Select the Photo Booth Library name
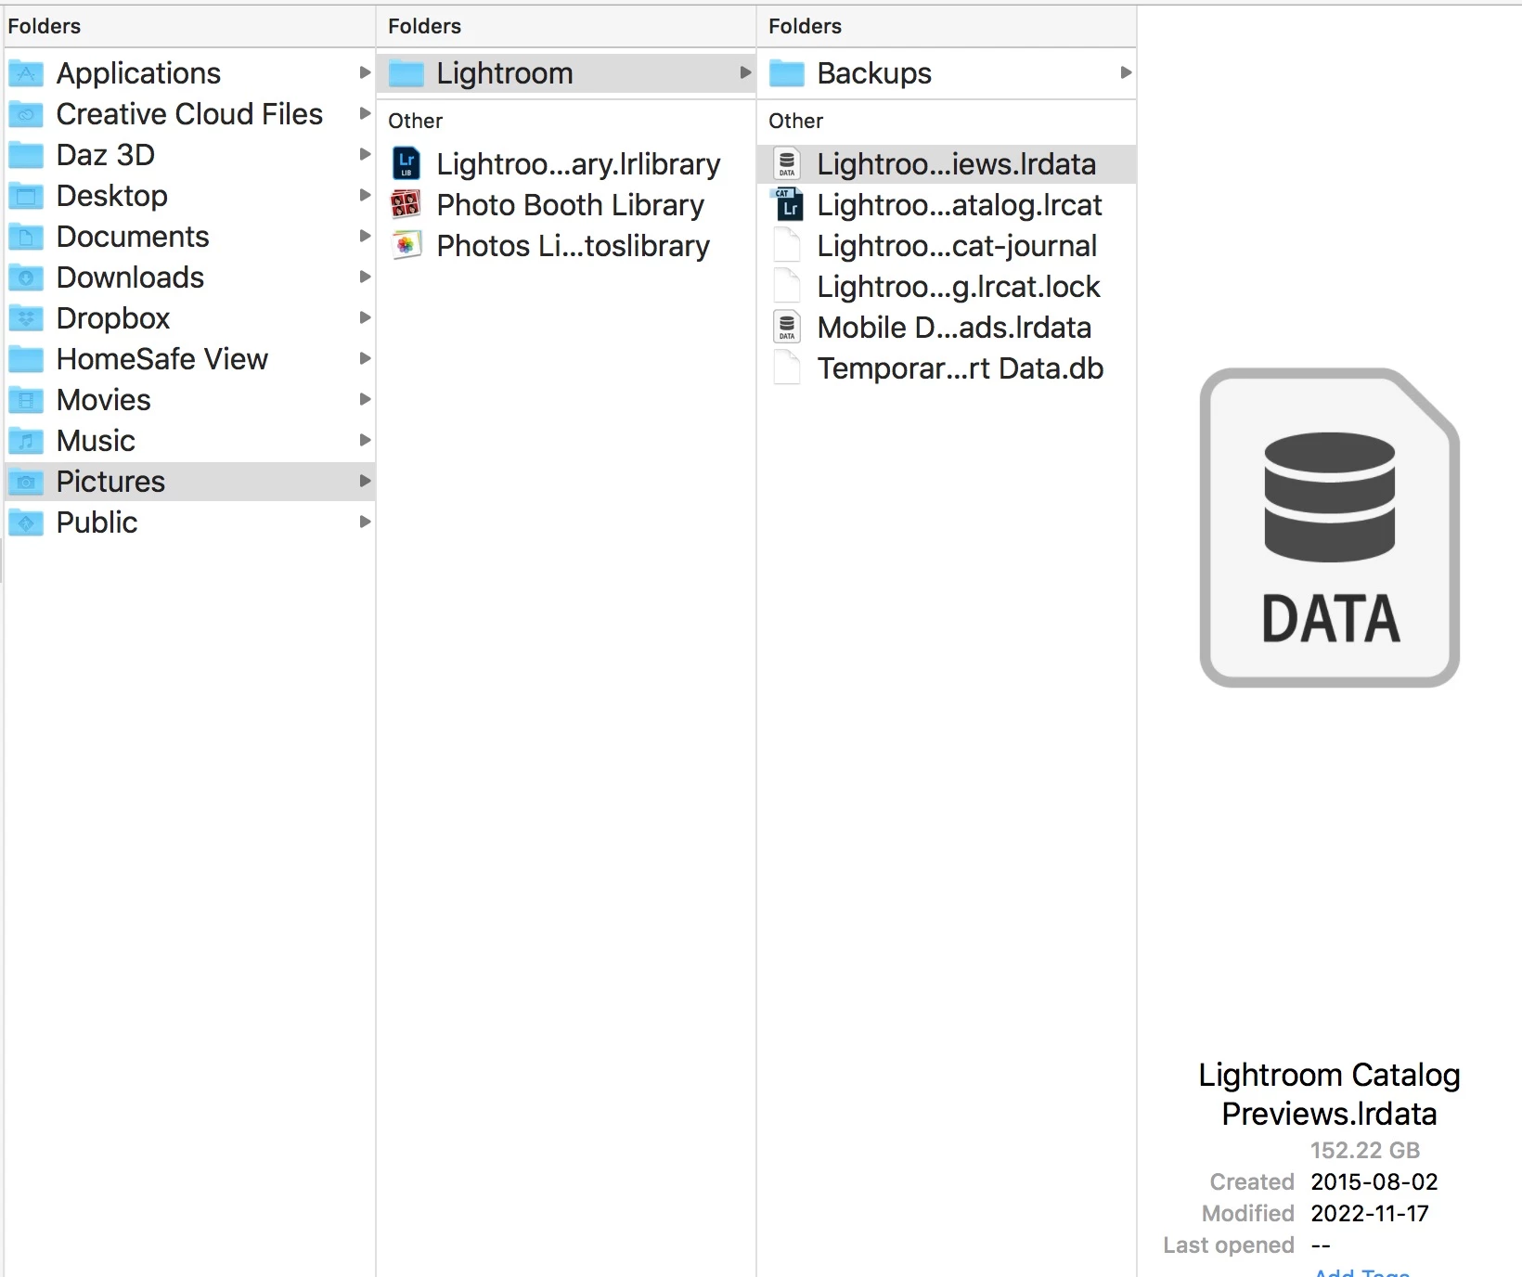This screenshot has width=1522, height=1277. click(570, 205)
